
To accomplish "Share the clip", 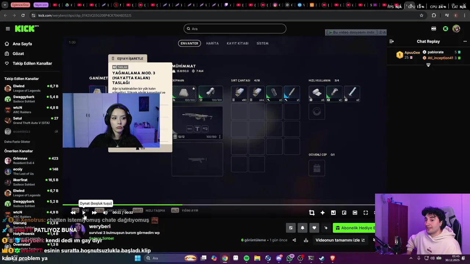I will 294,240.
